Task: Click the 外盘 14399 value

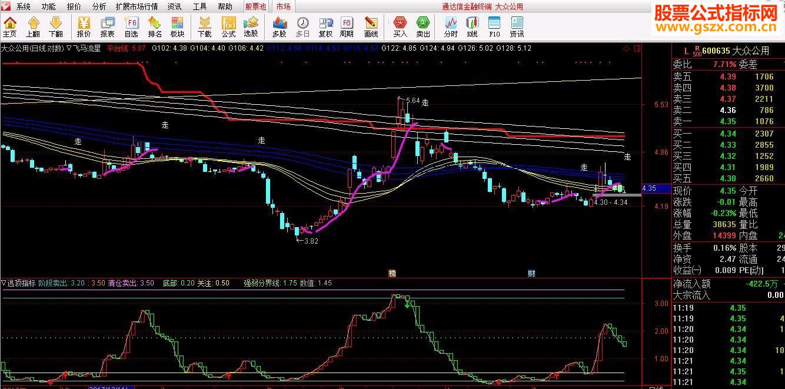Action: click(x=723, y=235)
